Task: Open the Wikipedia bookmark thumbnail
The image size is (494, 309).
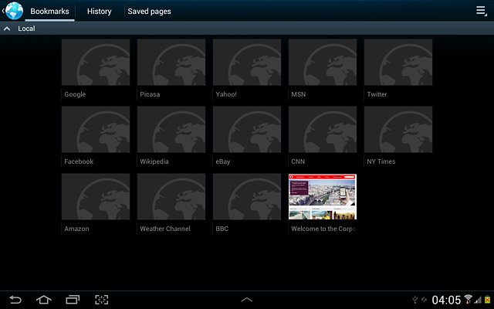Action: (x=171, y=129)
